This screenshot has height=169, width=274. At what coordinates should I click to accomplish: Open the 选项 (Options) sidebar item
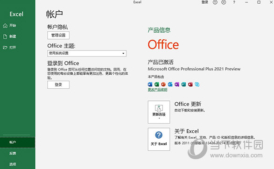pos(17,164)
